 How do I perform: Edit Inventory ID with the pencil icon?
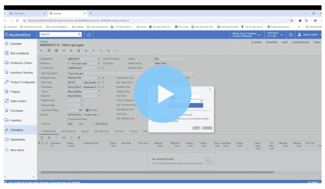pyautogui.click(x=103, y=68)
